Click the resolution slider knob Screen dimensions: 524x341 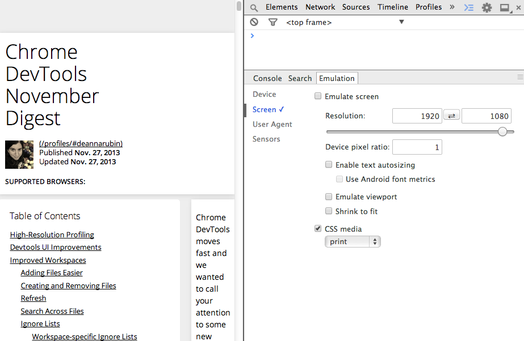point(502,131)
